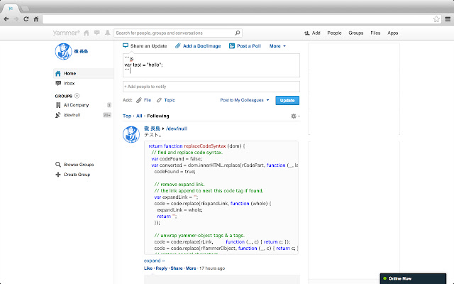Click the paperclip icon next to File
Image resolution: width=454 pixels, height=284 pixels.
coord(139,100)
